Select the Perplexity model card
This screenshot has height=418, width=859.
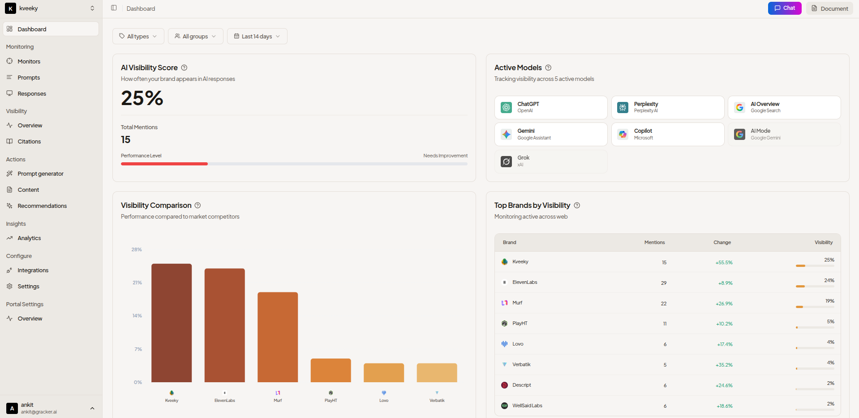click(x=667, y=107)
